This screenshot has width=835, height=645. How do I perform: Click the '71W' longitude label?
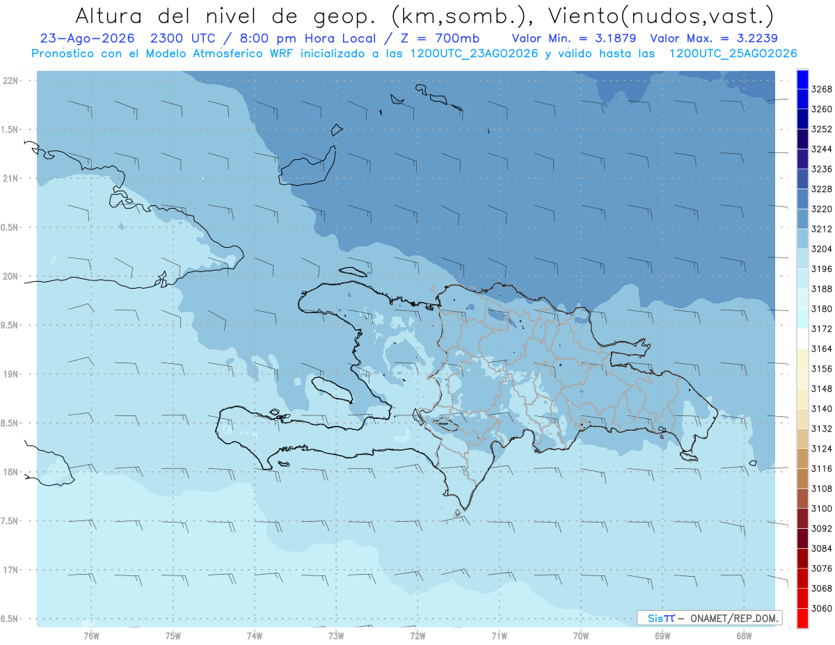(499, 636)
